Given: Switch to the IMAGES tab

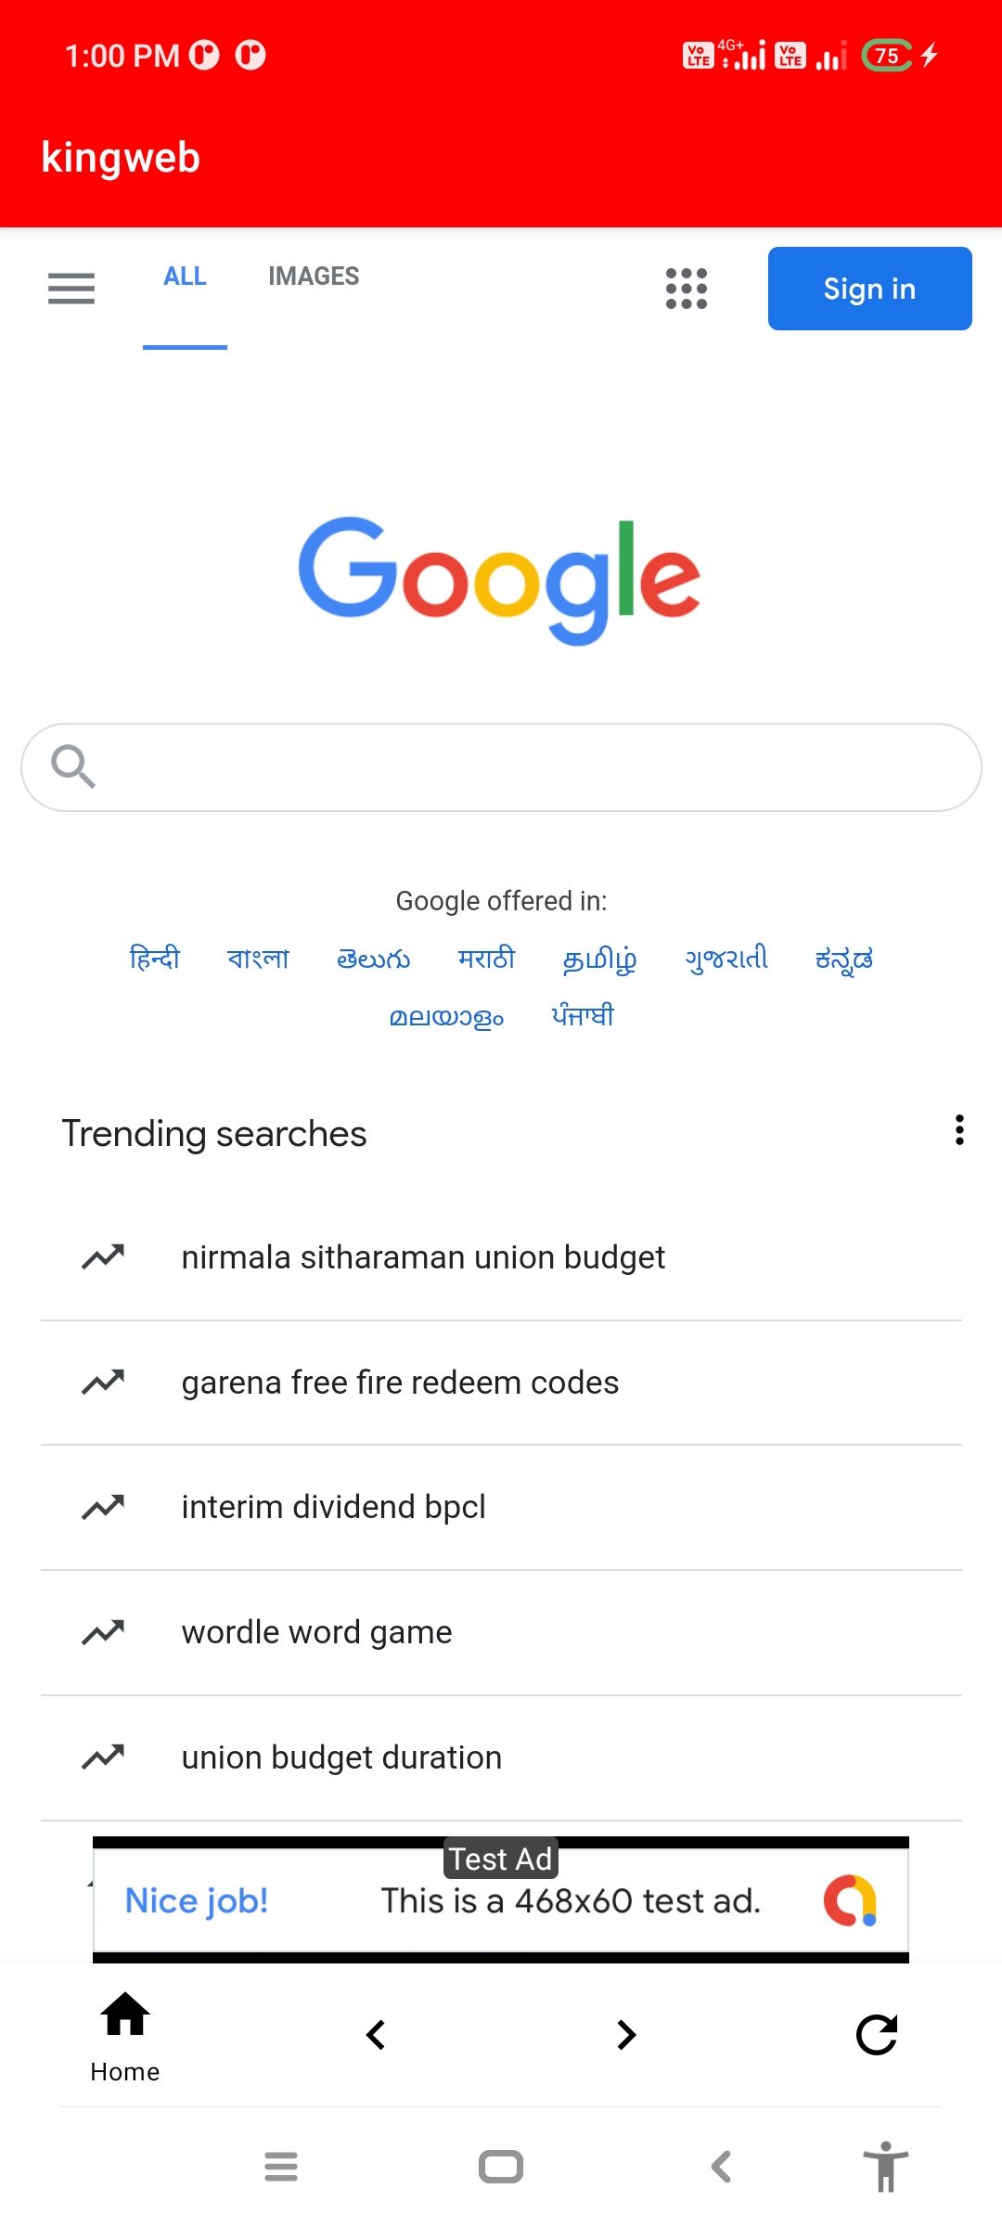Looking at the screenshot, I should (x=314, y=277).
